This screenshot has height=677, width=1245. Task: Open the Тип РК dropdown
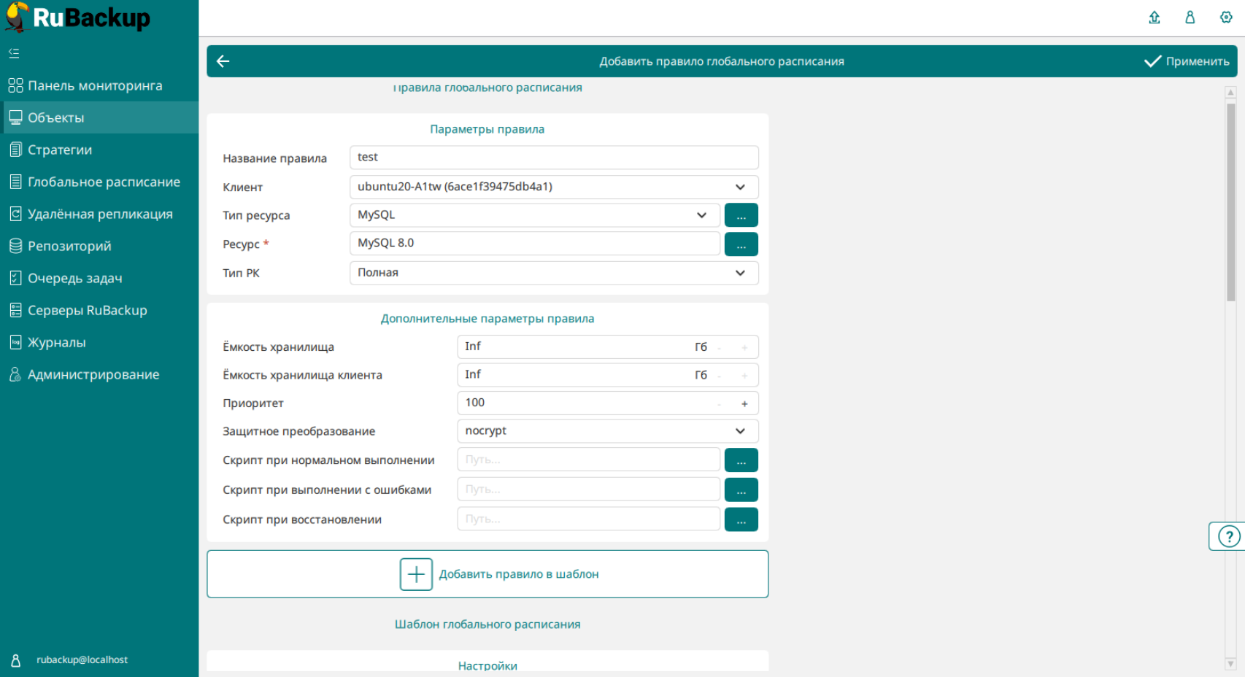click(x=740, y=273)
